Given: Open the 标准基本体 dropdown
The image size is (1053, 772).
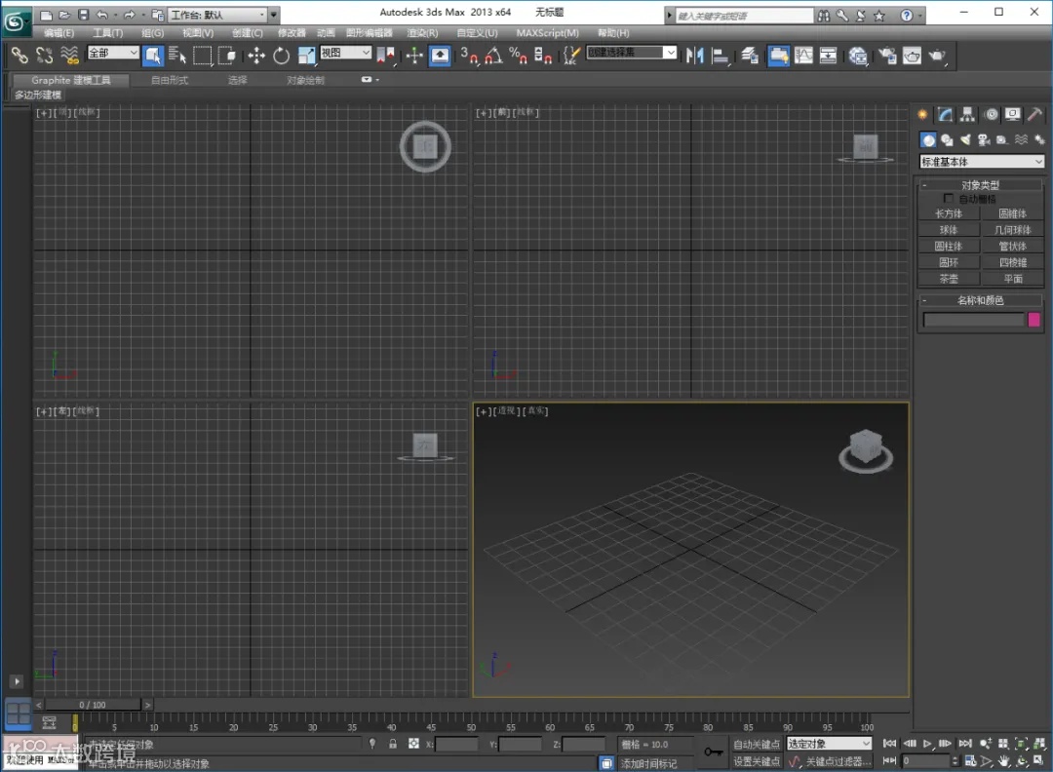Looking at the screenshot, I should click(982, 162).
